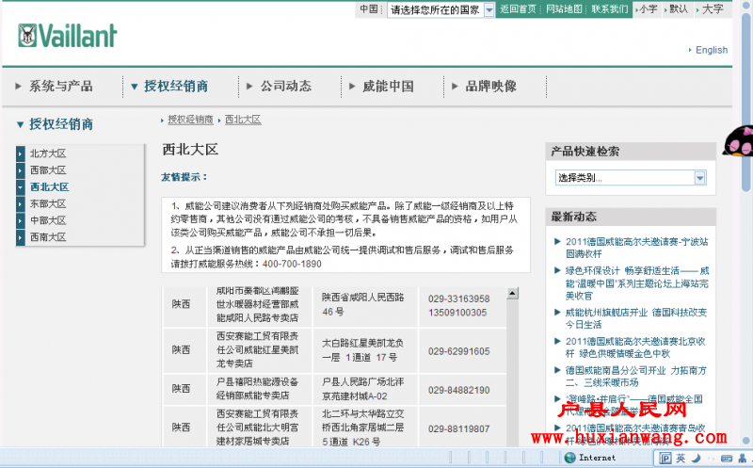Open the 品牌映像 menu
The height and width of the screenshot is (468, 753).
point(490,87)
